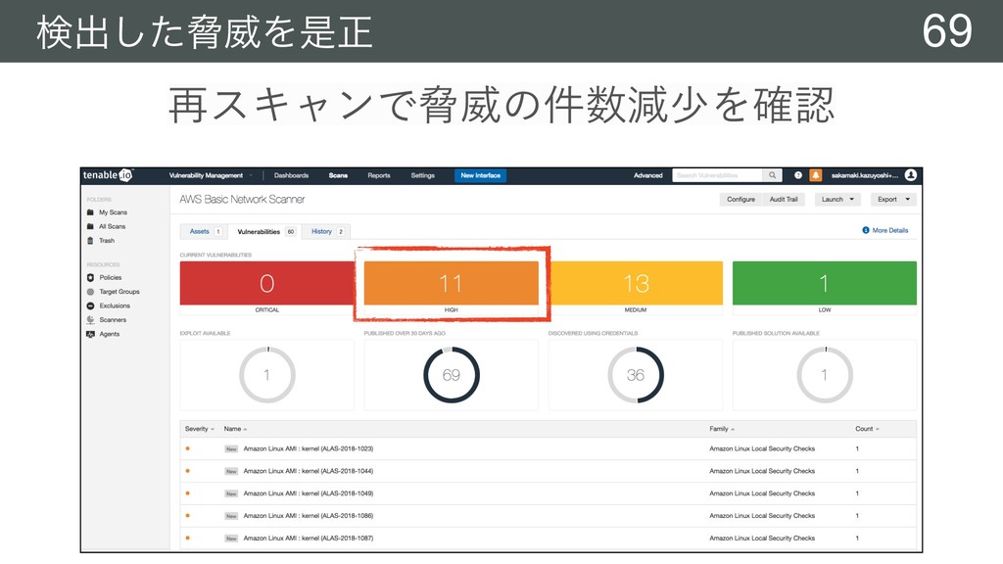Click the Policies shield icon
1003x564 pixels.
coord(90,277)
